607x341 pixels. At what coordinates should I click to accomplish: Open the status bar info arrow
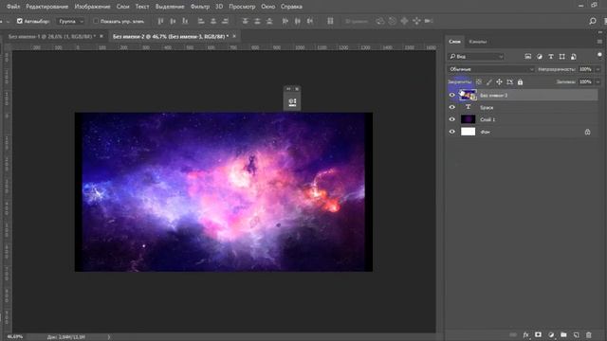click(109, 337)
